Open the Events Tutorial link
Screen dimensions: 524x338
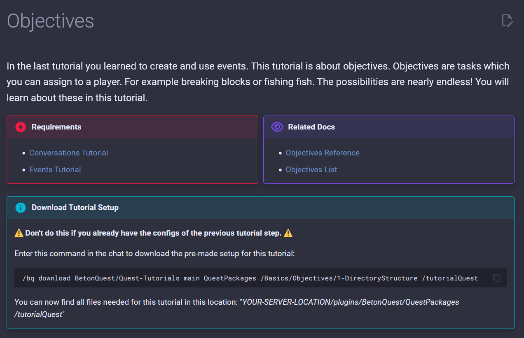(x=55, y=169)
